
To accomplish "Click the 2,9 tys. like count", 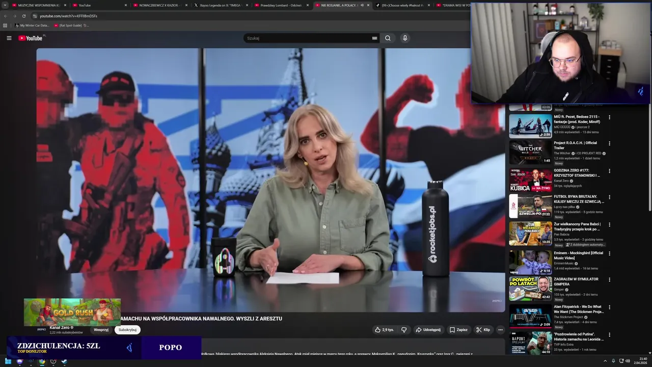I will point(388,330).
